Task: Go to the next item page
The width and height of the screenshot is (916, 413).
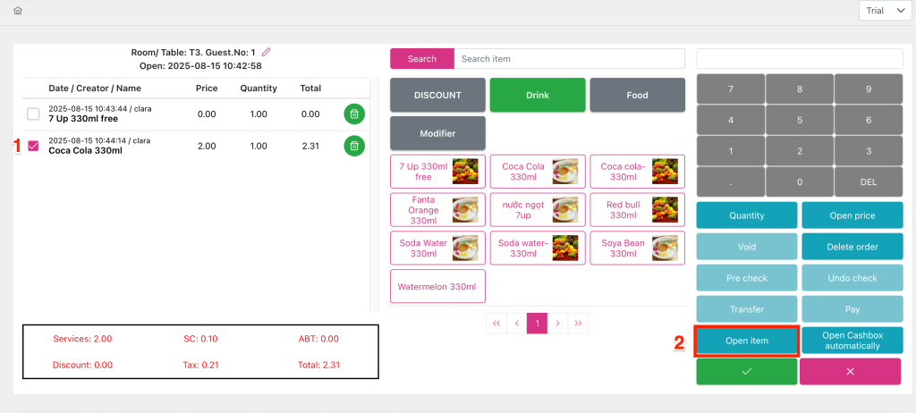Action: pos(557,323)
